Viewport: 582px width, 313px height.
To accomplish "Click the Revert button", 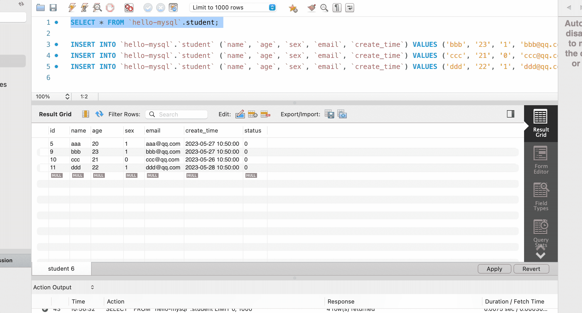I will 531,269.
